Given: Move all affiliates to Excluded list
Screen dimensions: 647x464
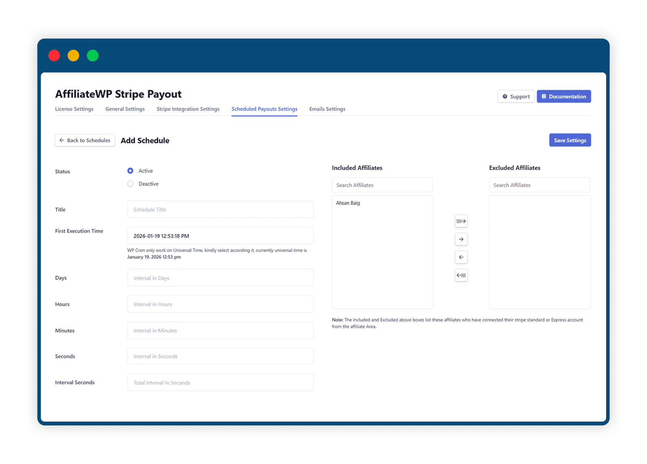Looking at the screenshot, I should 461,221.
